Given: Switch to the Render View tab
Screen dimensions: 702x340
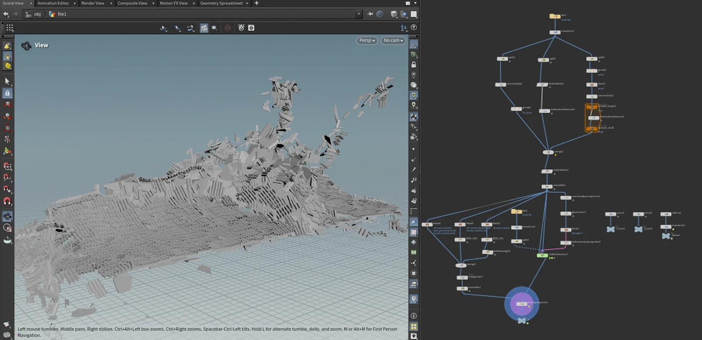Looking at the screenshot, I should tap(93, 3).
